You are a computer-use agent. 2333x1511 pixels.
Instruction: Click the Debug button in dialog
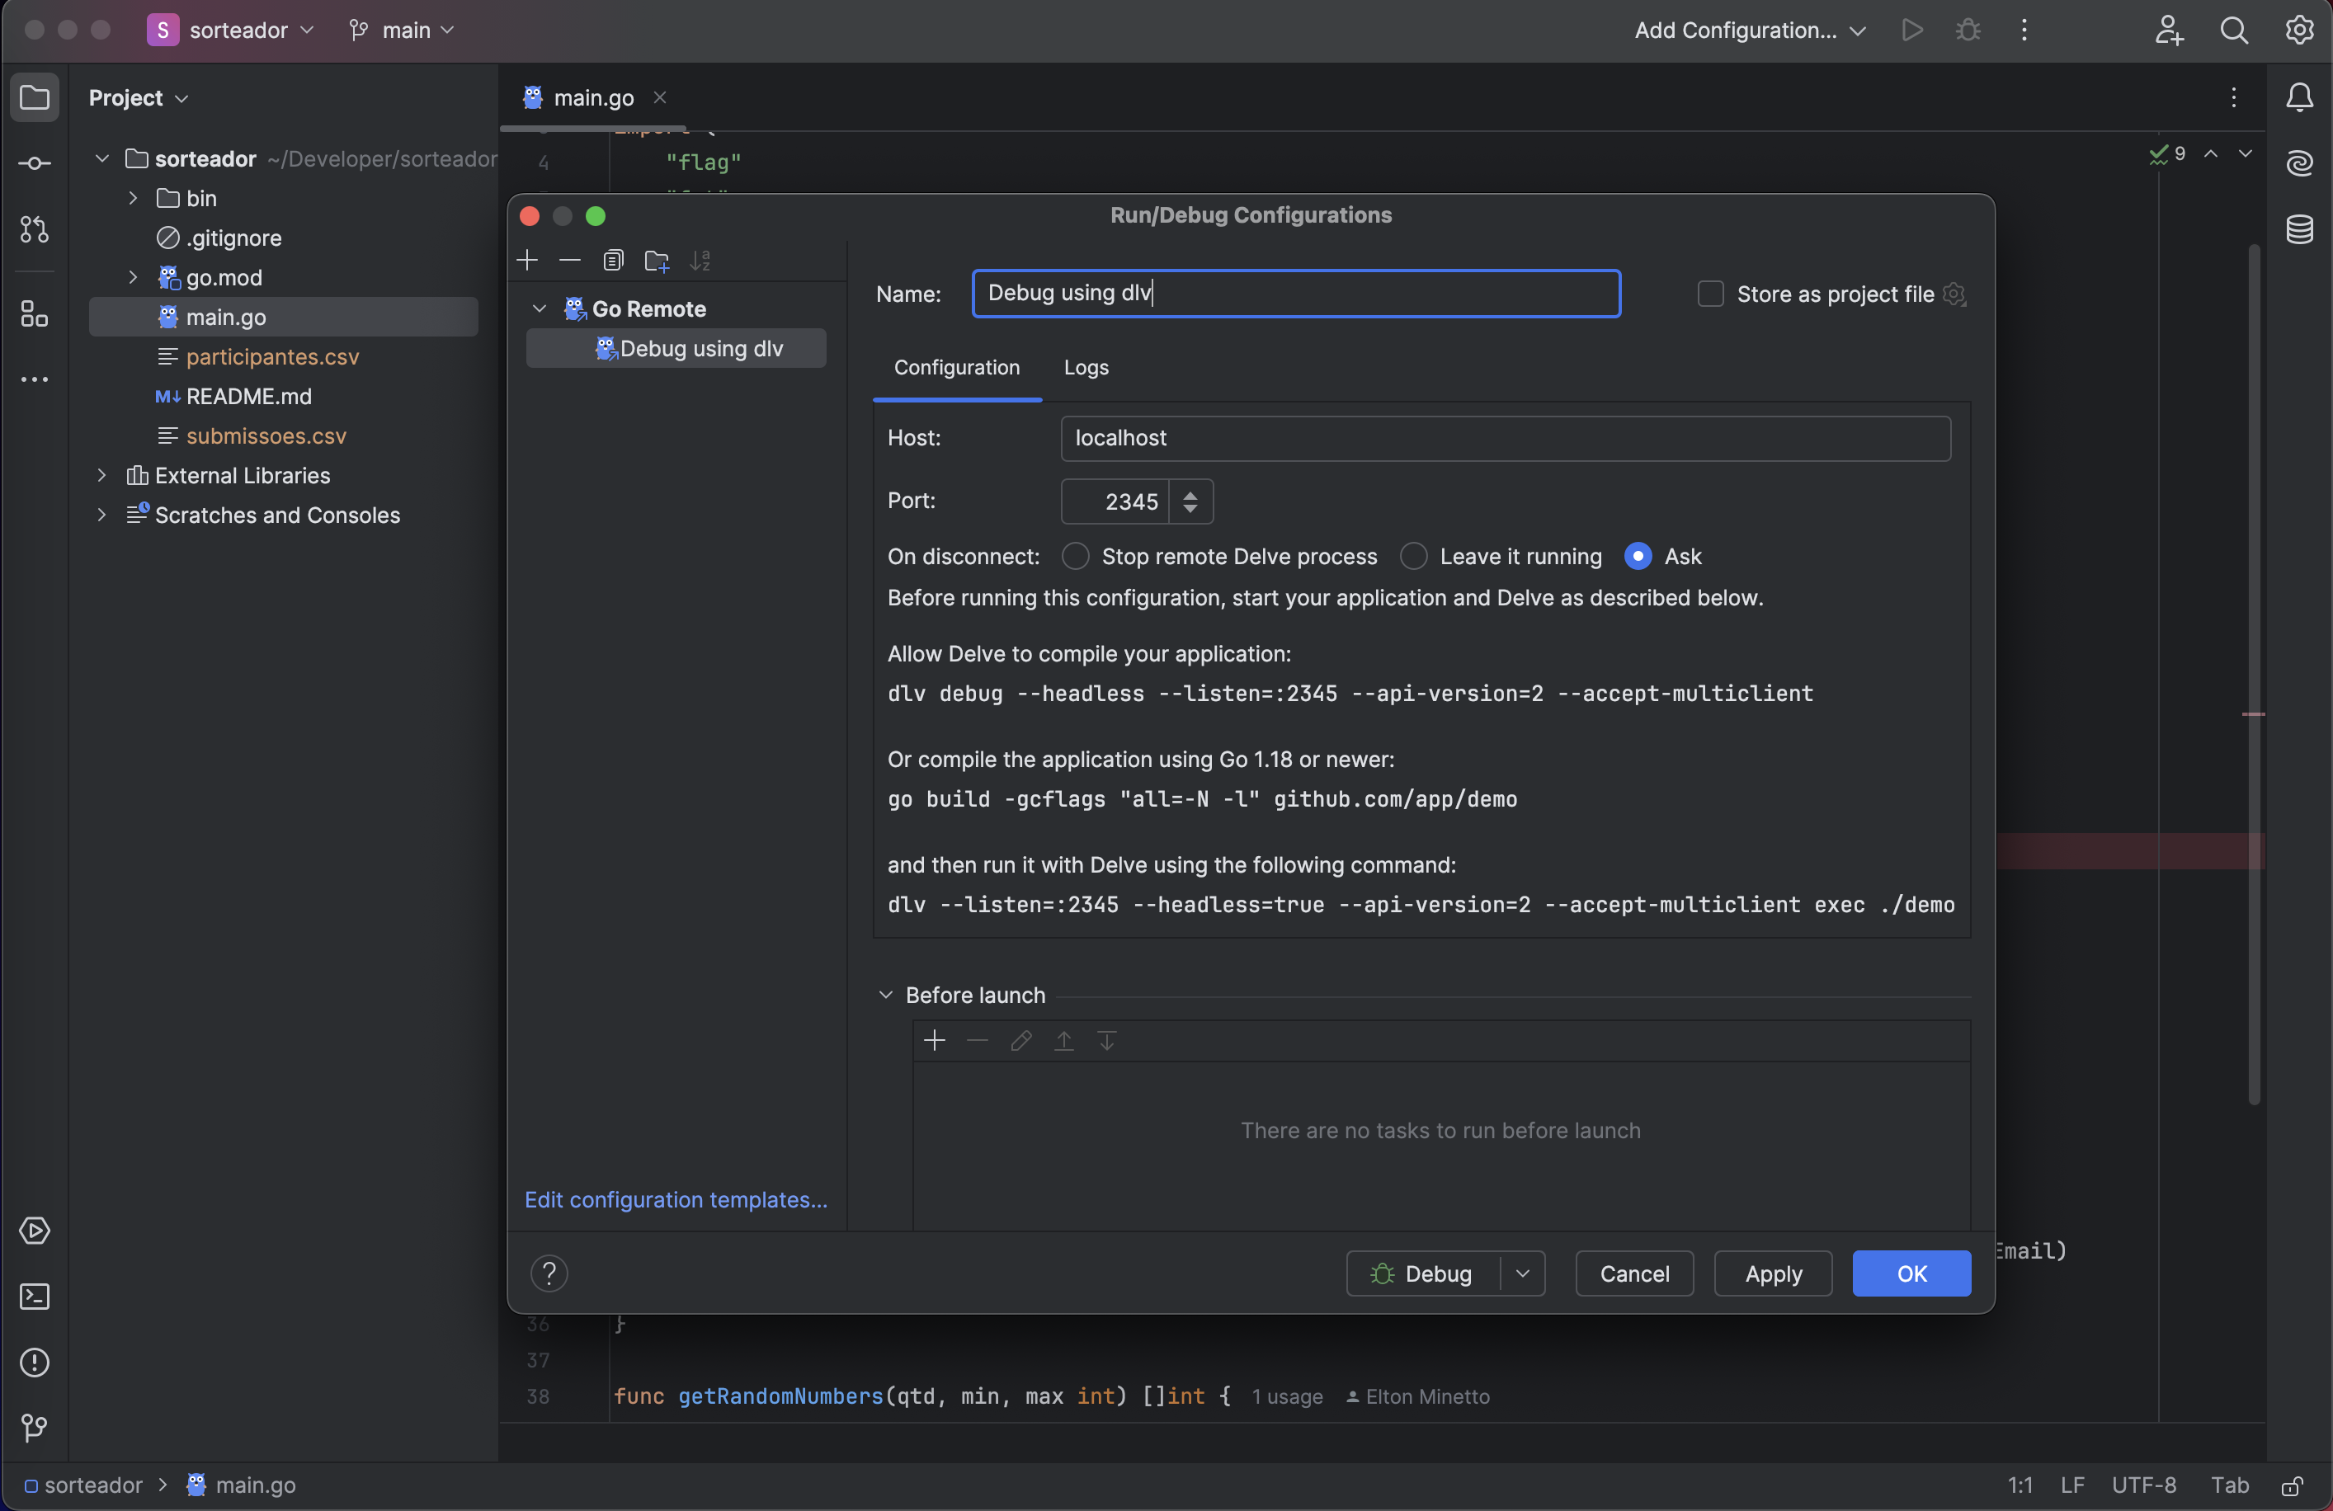click(1423, 1273)
